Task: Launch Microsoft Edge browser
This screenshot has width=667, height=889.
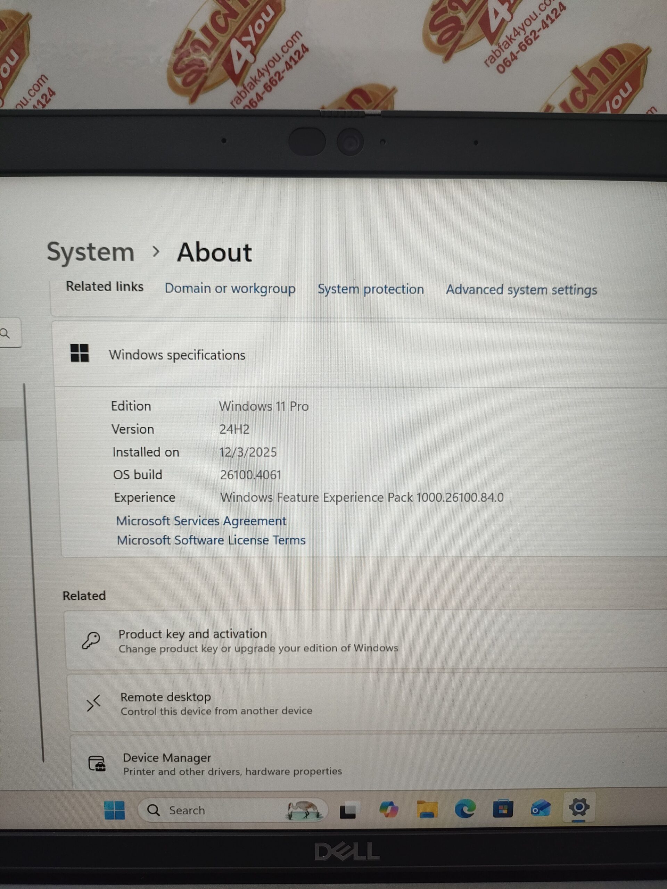Action: click(x=465, y=809)
